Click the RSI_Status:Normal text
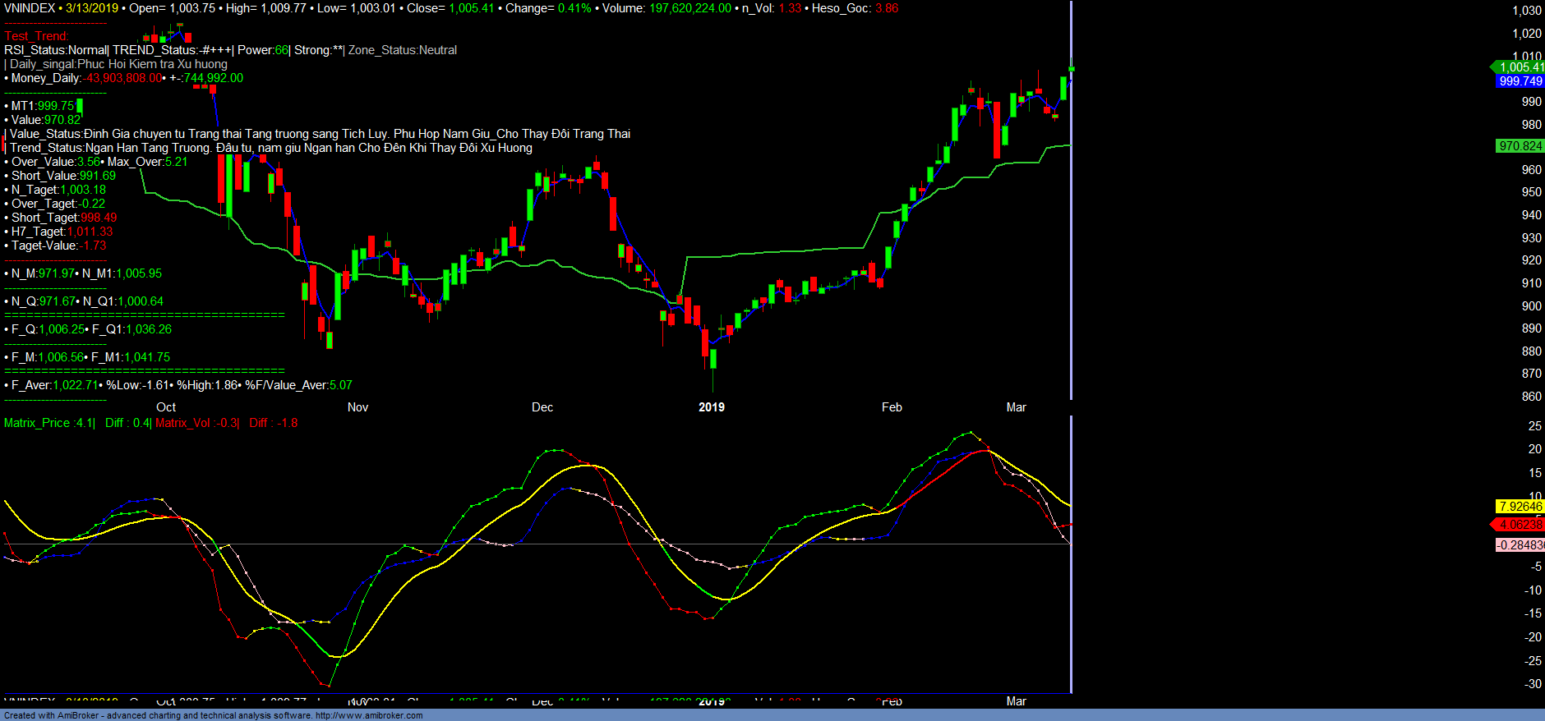This screenshot has height=721, width=1545. (56, 50)
